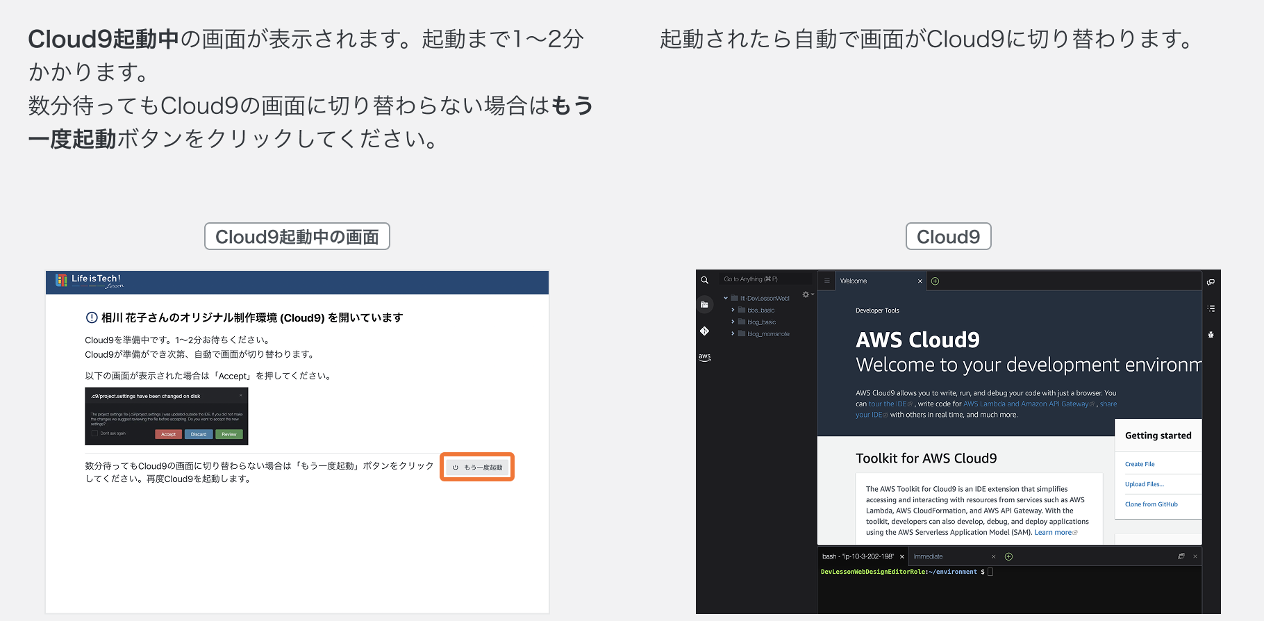Close the project.settings changed dialog
1264x621 pixels.
(x=241, y=395)
